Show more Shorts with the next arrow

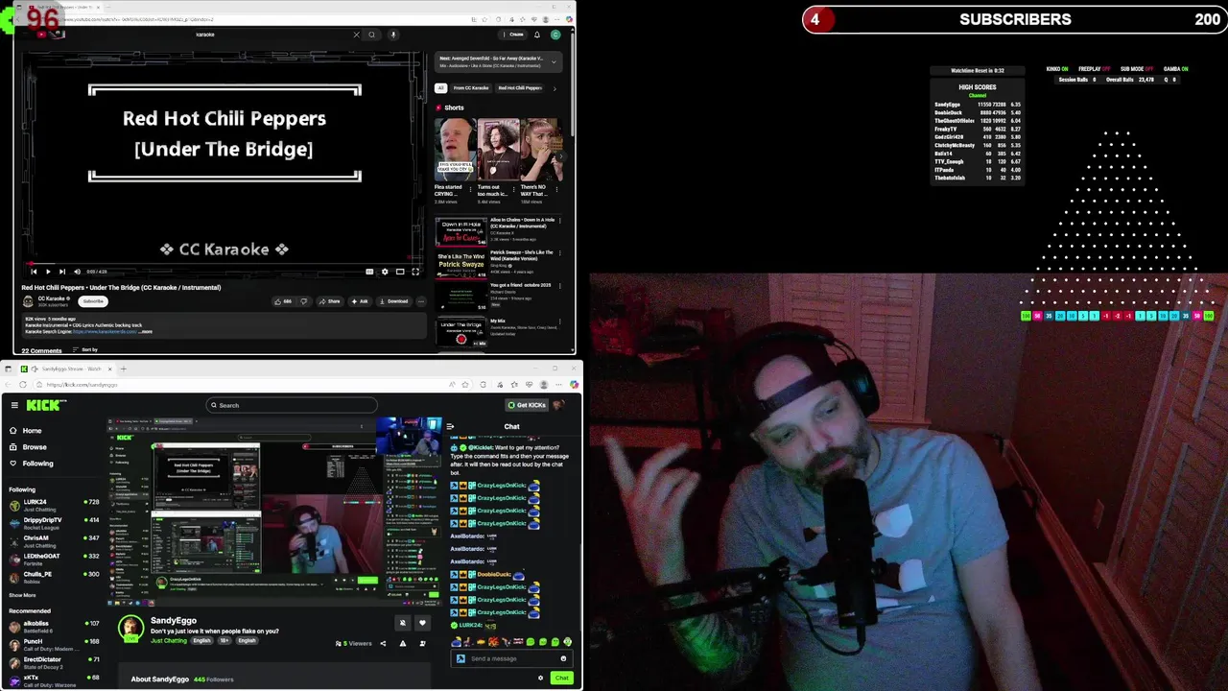pyautogui.click(x=562, y=156)
